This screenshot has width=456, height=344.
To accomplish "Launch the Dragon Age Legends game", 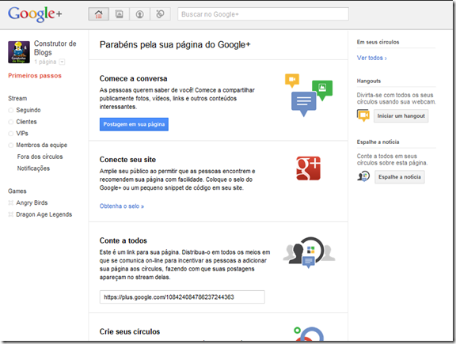I will (x=44, y=214).
